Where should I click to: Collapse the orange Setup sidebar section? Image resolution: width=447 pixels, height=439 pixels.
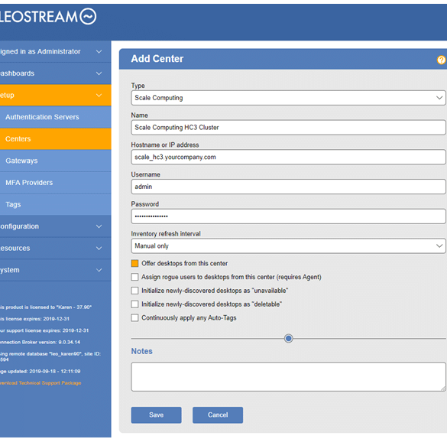tap(56, 96)
